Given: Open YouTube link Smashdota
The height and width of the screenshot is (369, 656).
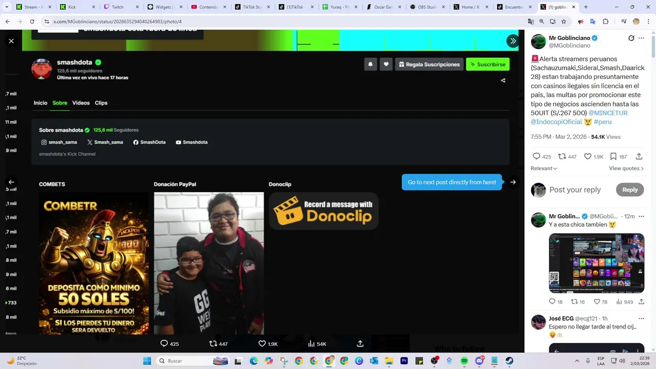Looking at the screenshot, I should point(192,142).
